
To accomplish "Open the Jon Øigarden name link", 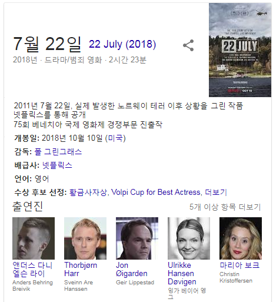I will click(132, 270).
